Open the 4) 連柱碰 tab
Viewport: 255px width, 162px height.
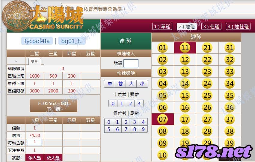pyautogui.click(x=238, y=27)
